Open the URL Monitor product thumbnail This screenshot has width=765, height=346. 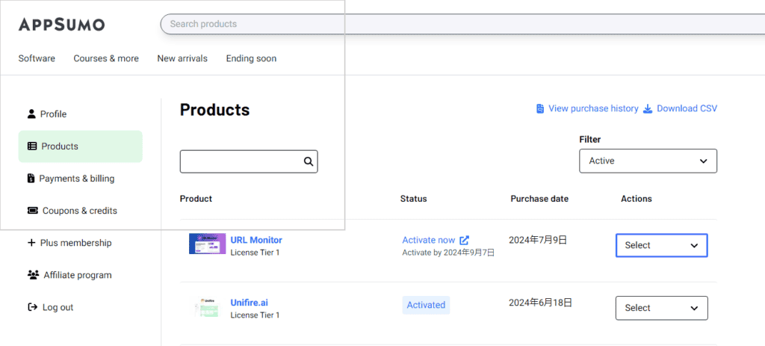(x=208, y=244)
